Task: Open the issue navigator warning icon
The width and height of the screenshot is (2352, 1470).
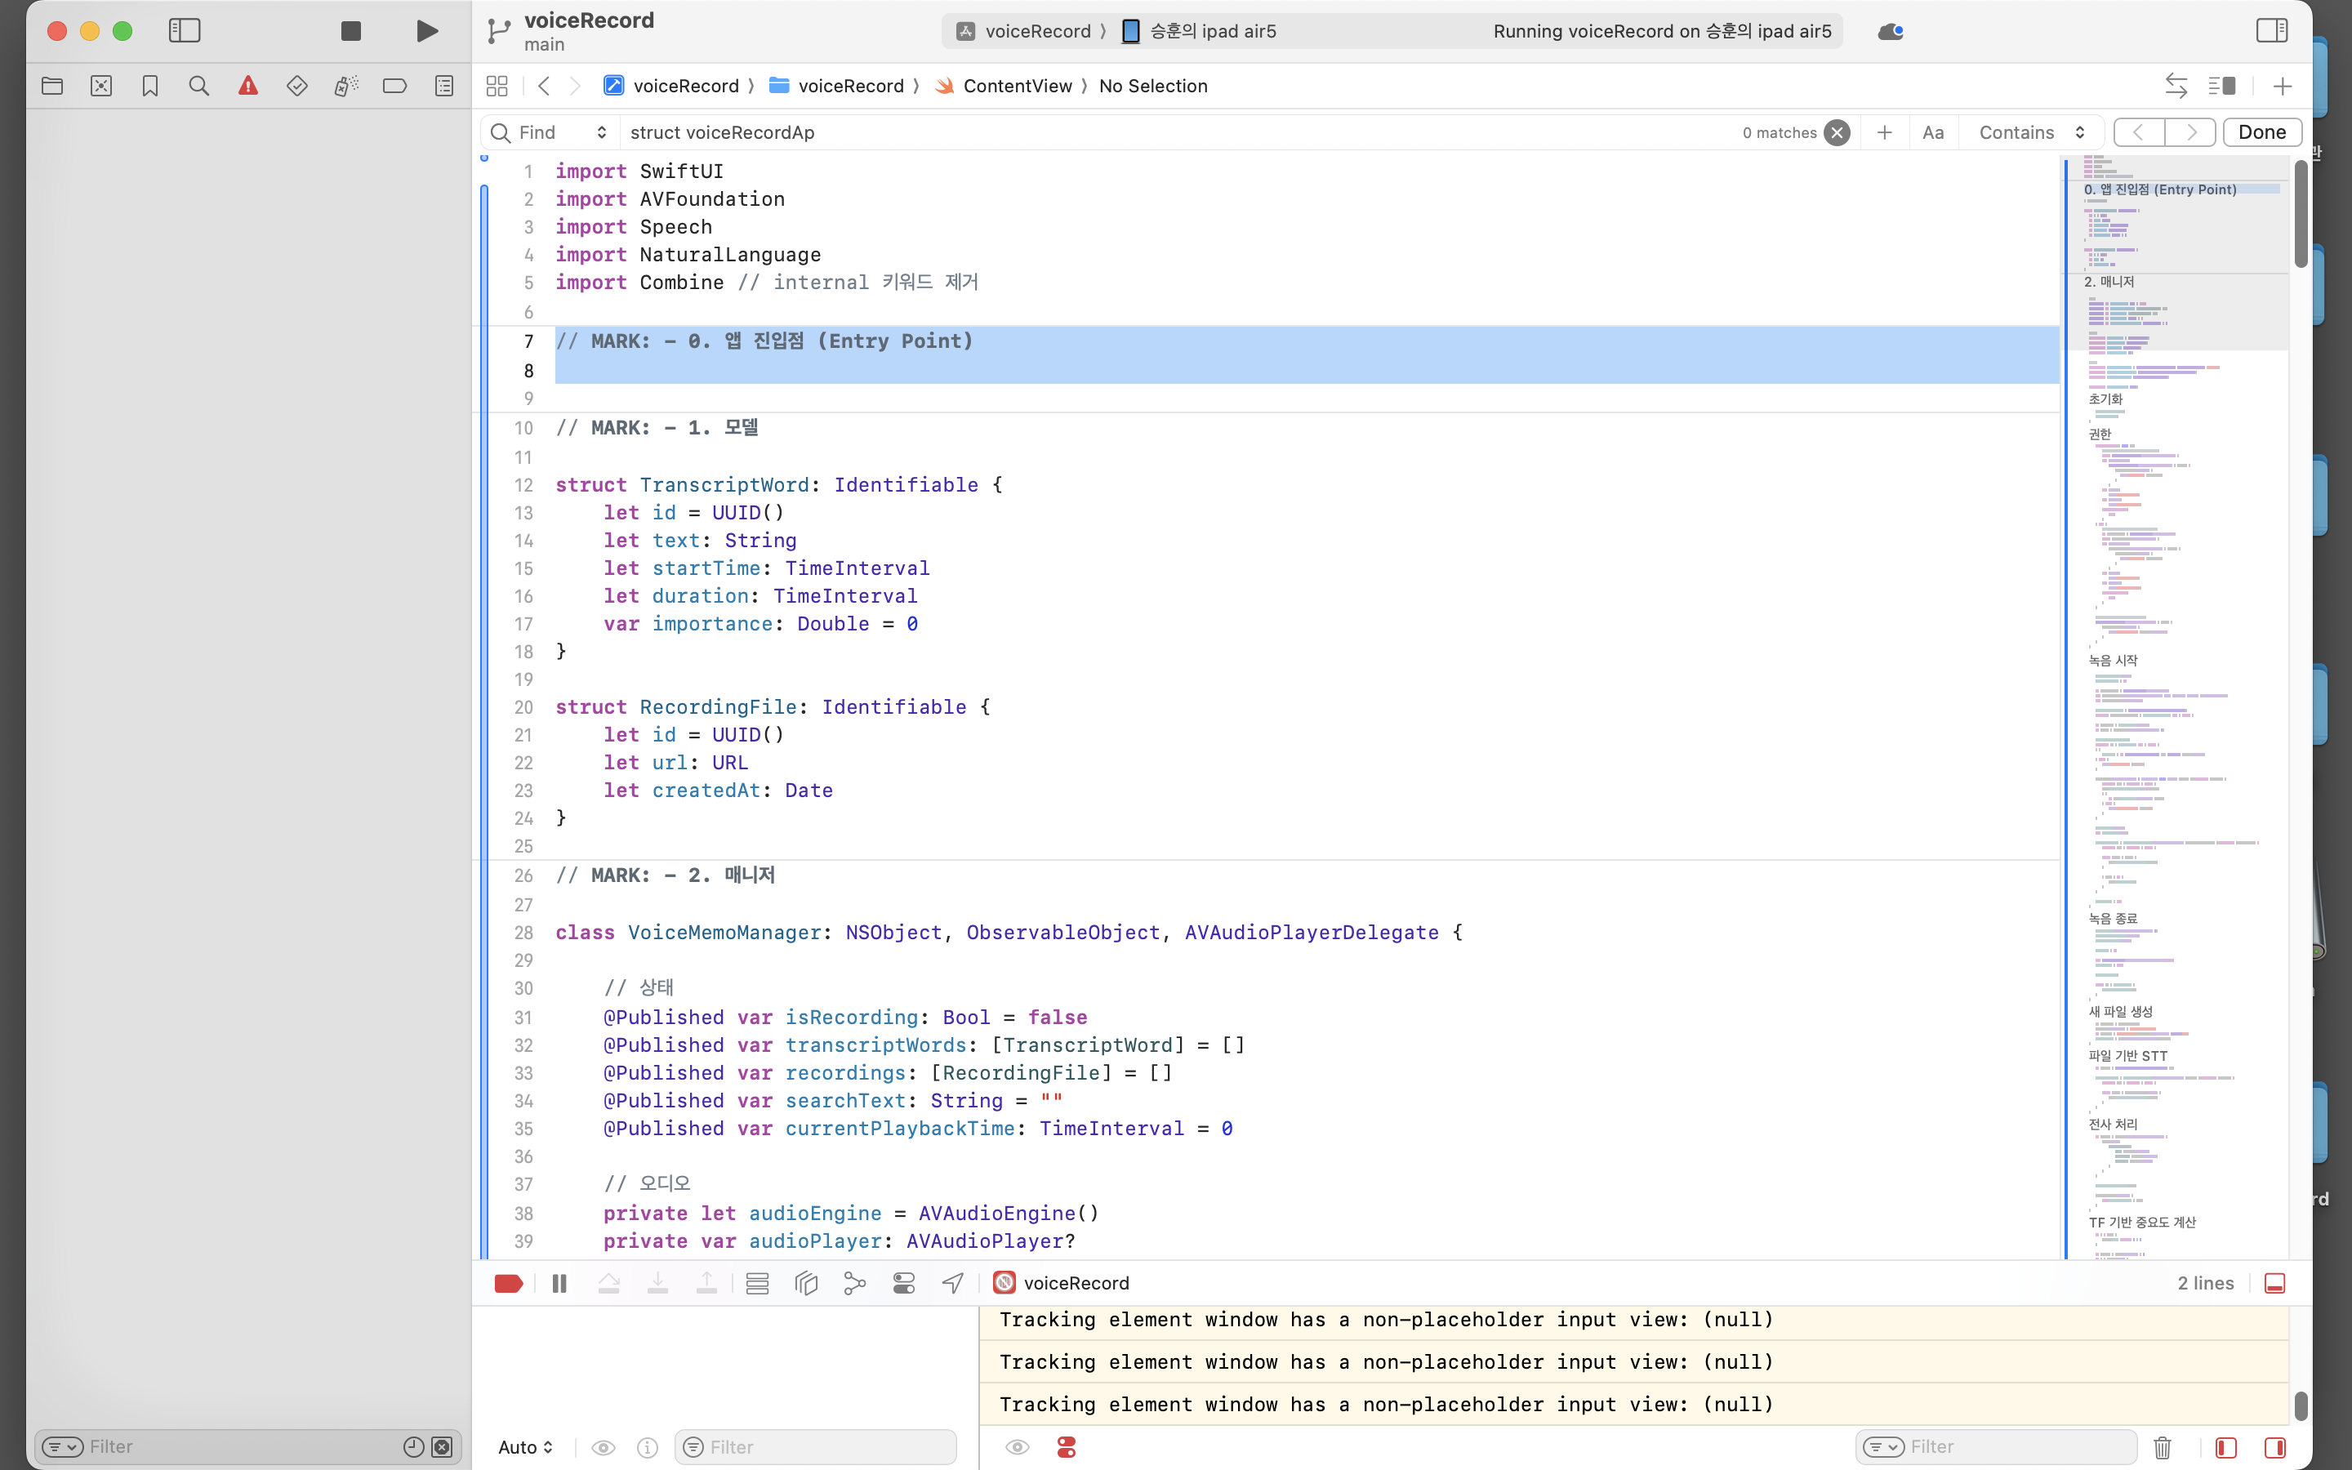Action: point(247,86)
